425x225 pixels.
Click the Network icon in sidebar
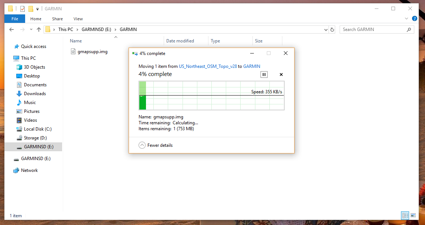pyautogui.click(x=16, y=170)
